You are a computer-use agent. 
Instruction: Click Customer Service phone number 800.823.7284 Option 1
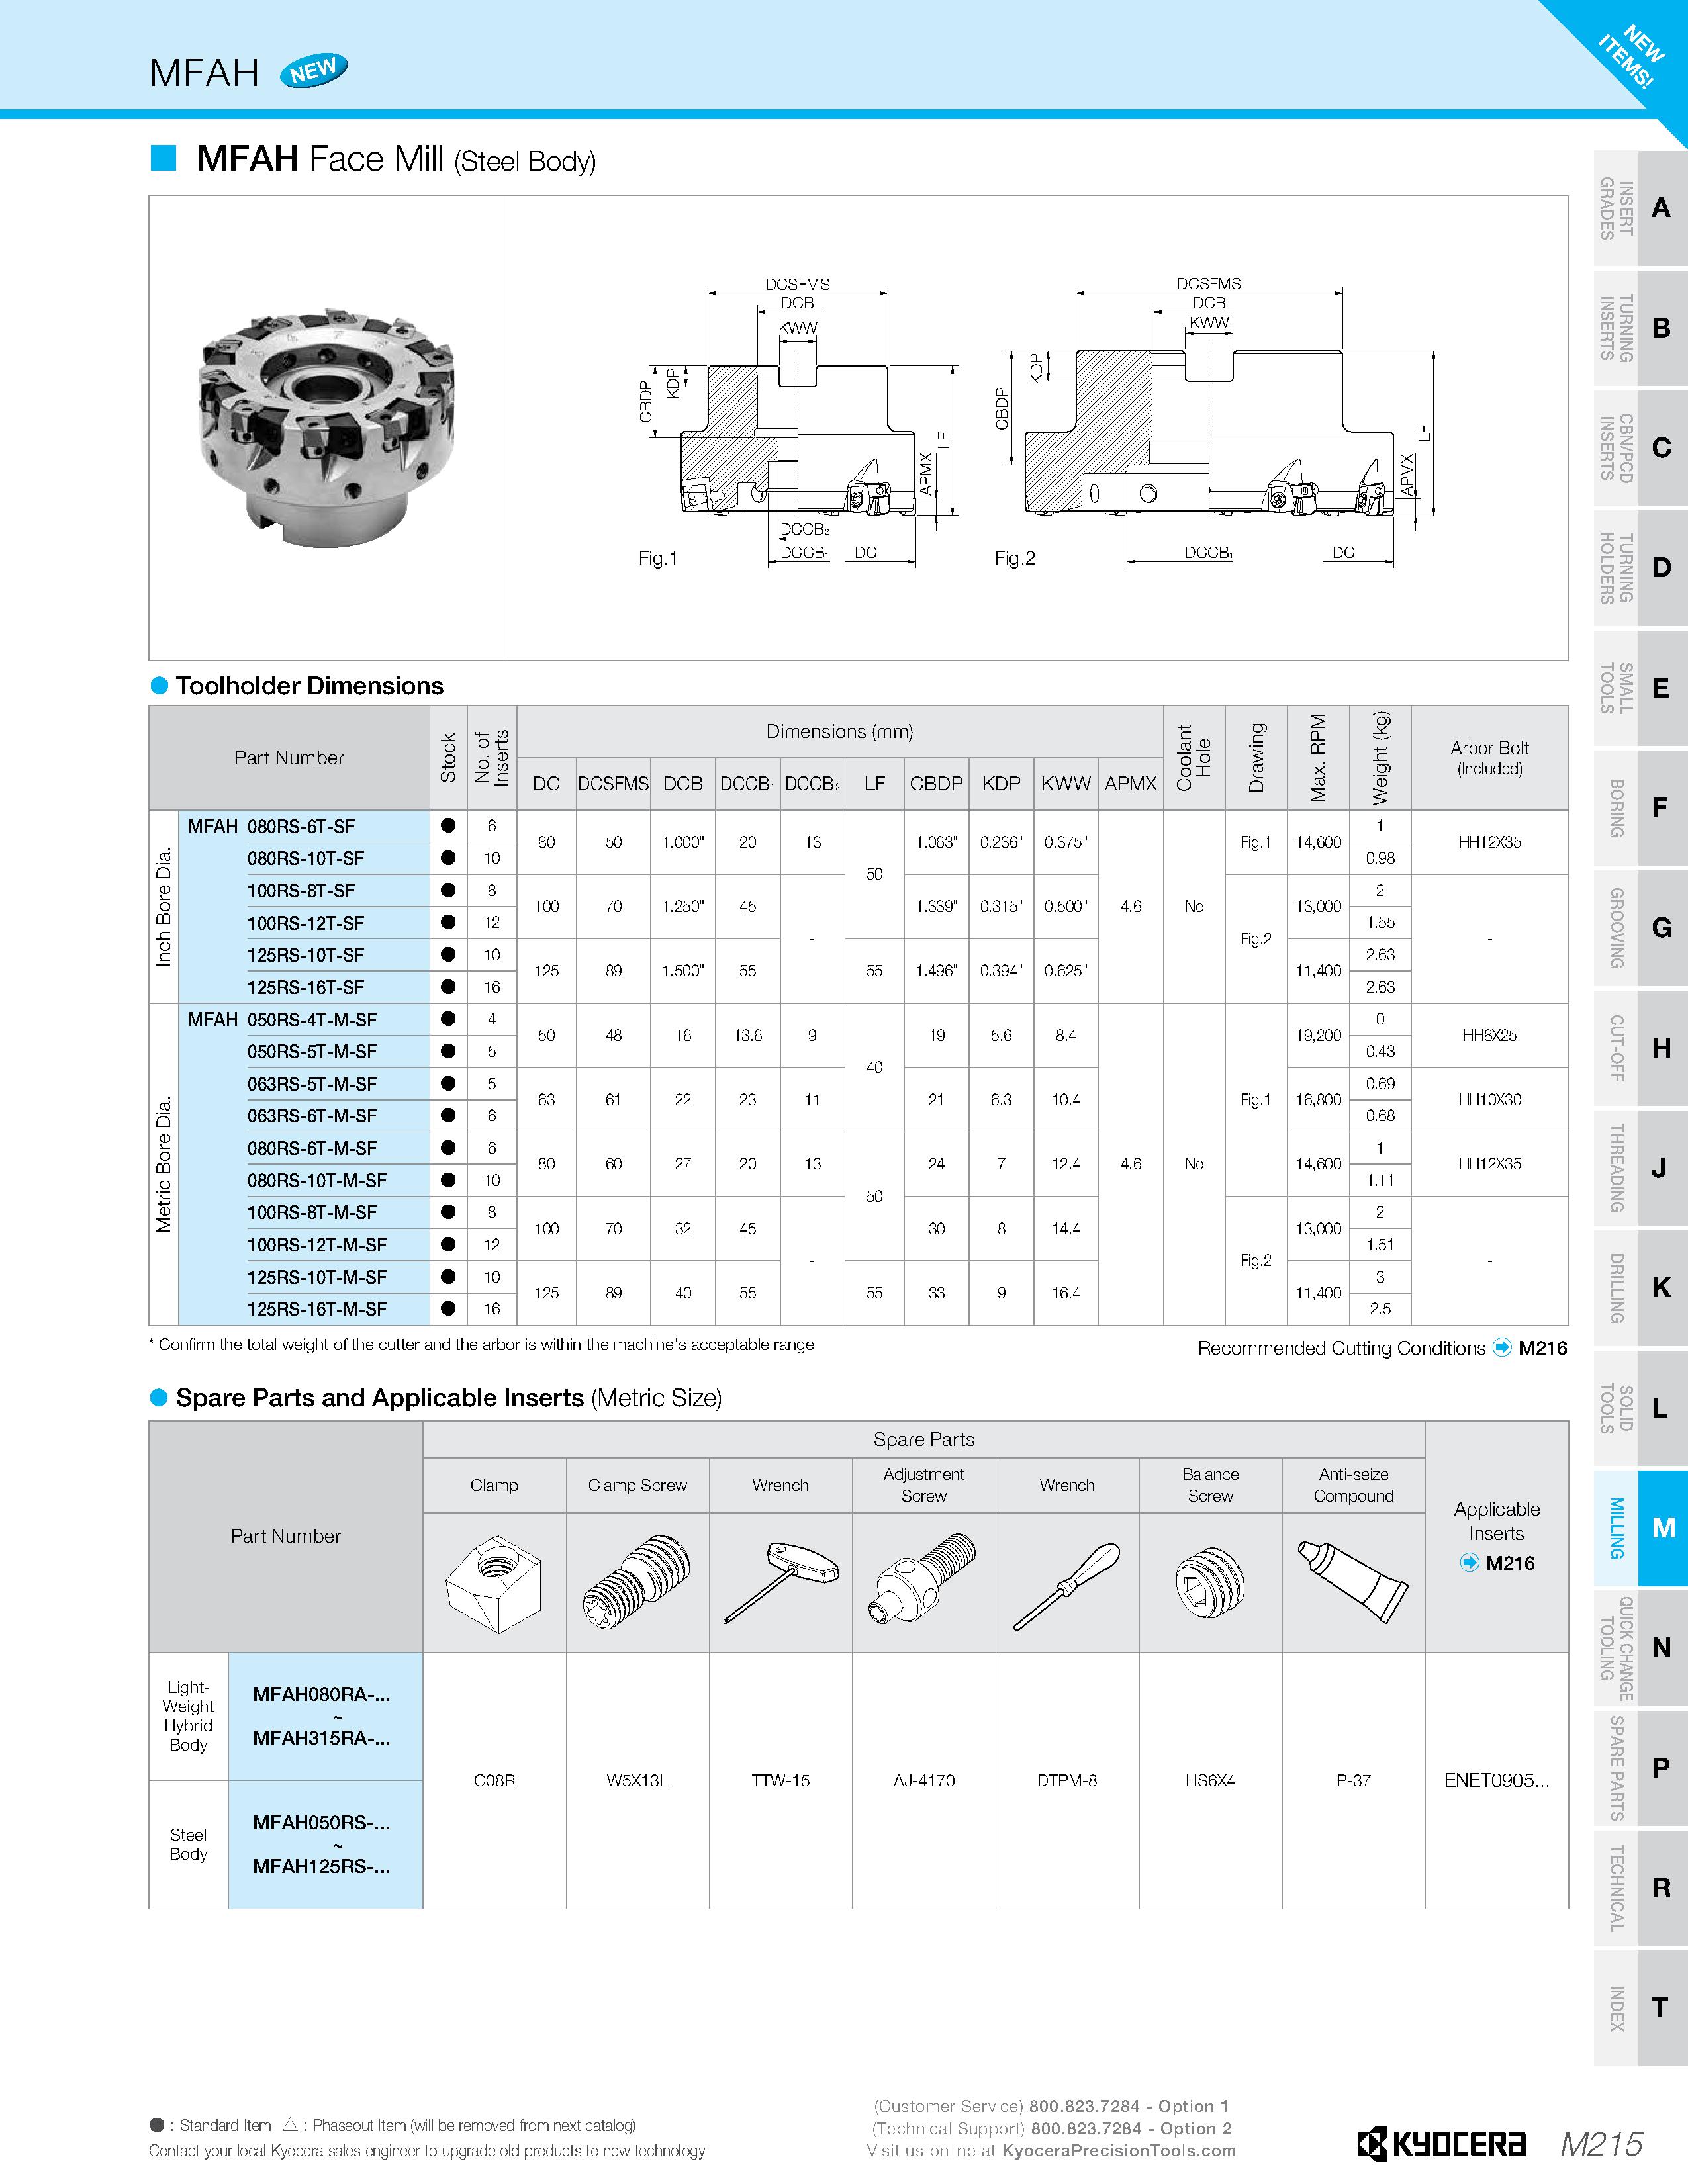pyautogui.click(x=1130, y=2106)
